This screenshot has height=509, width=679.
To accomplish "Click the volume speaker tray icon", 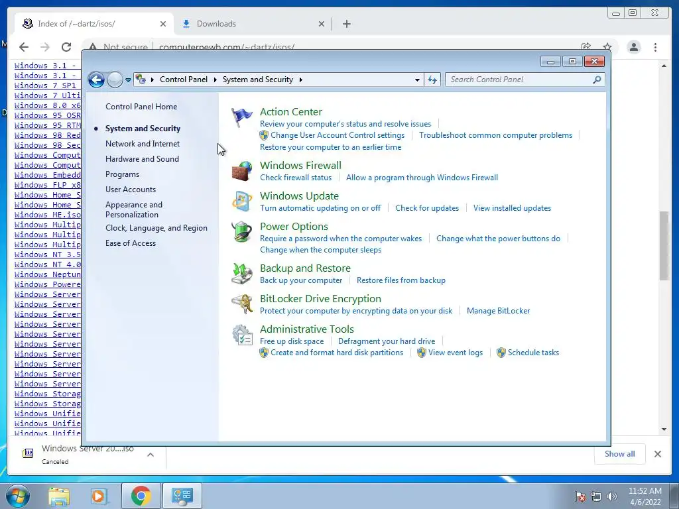I will pos(612,496).
